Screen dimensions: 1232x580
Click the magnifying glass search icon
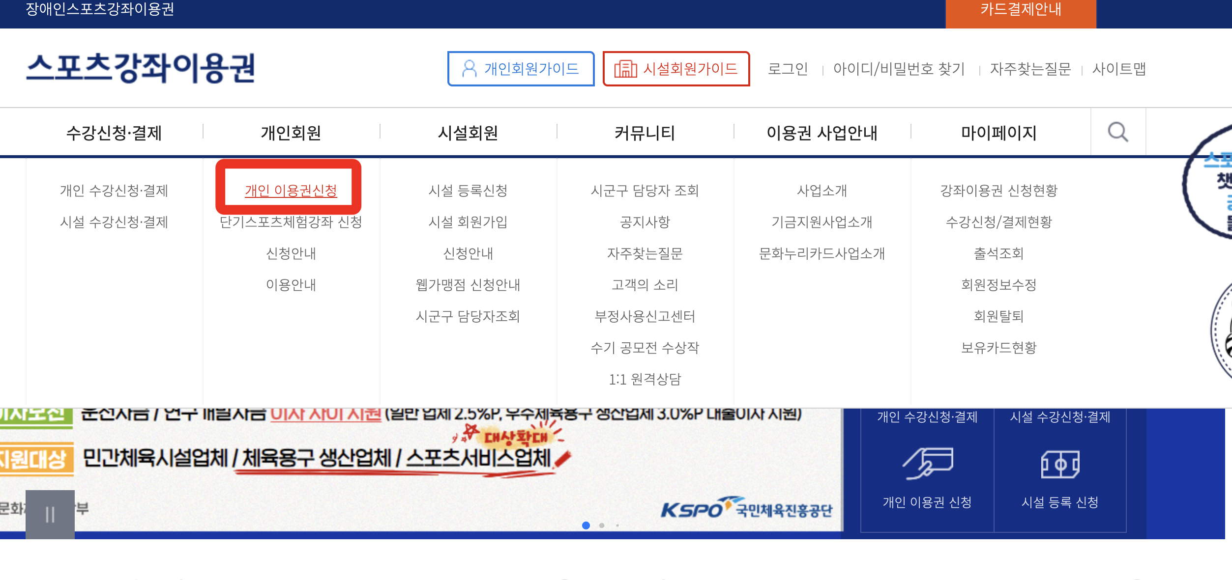[x=1117, y=132]
